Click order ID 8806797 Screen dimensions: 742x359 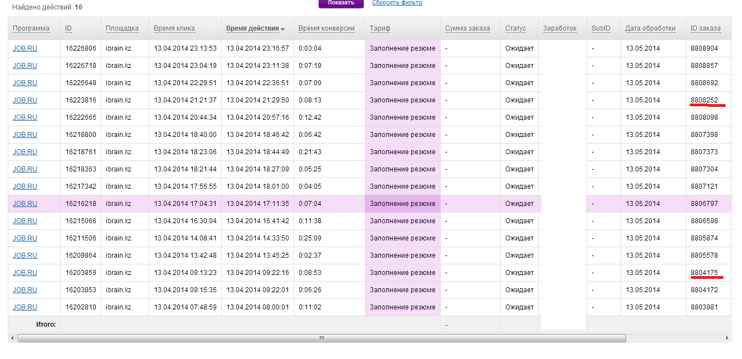pos(704,204)
